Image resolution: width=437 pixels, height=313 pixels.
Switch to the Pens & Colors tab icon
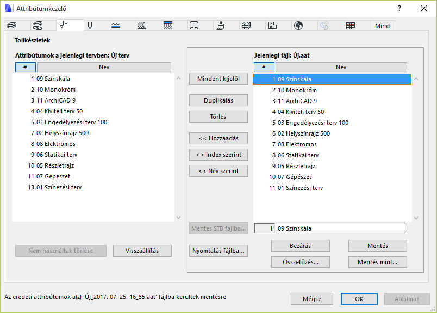tap(90, 25)
